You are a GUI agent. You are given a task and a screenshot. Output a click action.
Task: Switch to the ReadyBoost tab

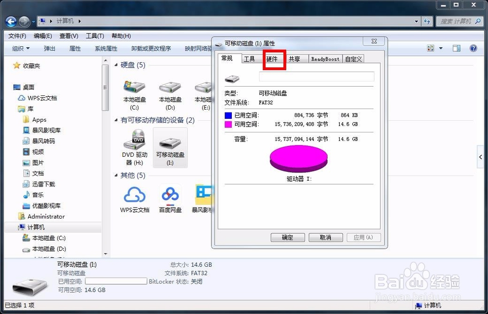(325, 59)
